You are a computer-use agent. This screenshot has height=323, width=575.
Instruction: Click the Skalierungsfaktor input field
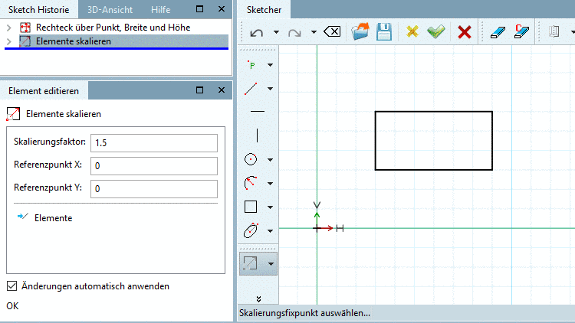click(x=154, y=143)
